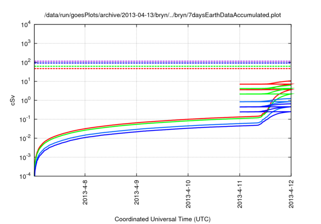Click the 10^-4 y-axis tick label
The height and width of the screenshot is (224, 321).
[25, 176]
